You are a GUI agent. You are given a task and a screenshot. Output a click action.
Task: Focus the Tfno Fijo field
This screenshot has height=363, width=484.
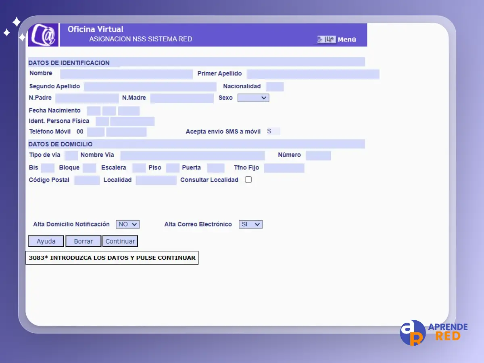click(x=284, y=168)
